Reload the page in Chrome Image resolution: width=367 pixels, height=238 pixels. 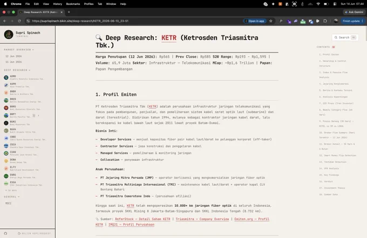(x=19, y=21)
